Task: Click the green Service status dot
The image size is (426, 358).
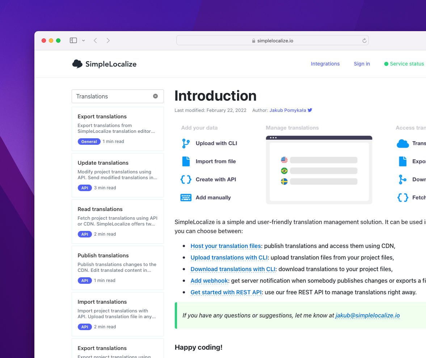Action: [386, 64]
